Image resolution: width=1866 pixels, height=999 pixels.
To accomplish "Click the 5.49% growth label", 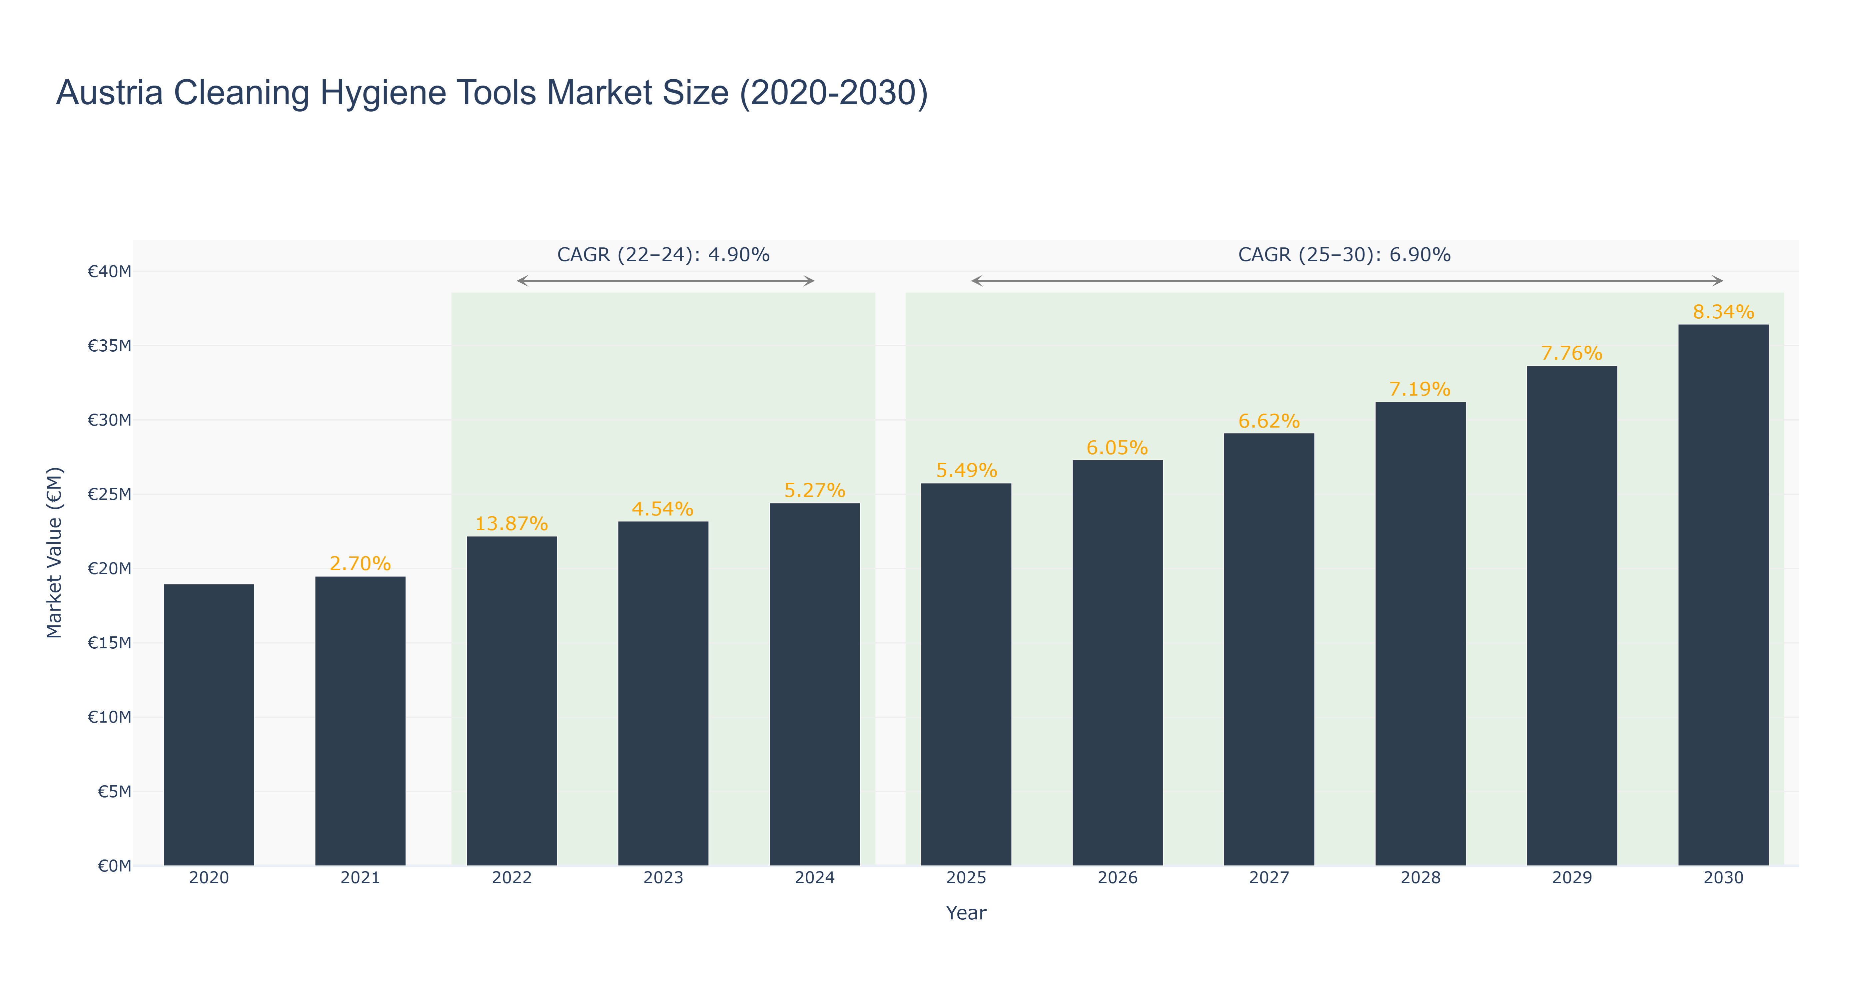I will pos(966,471).
